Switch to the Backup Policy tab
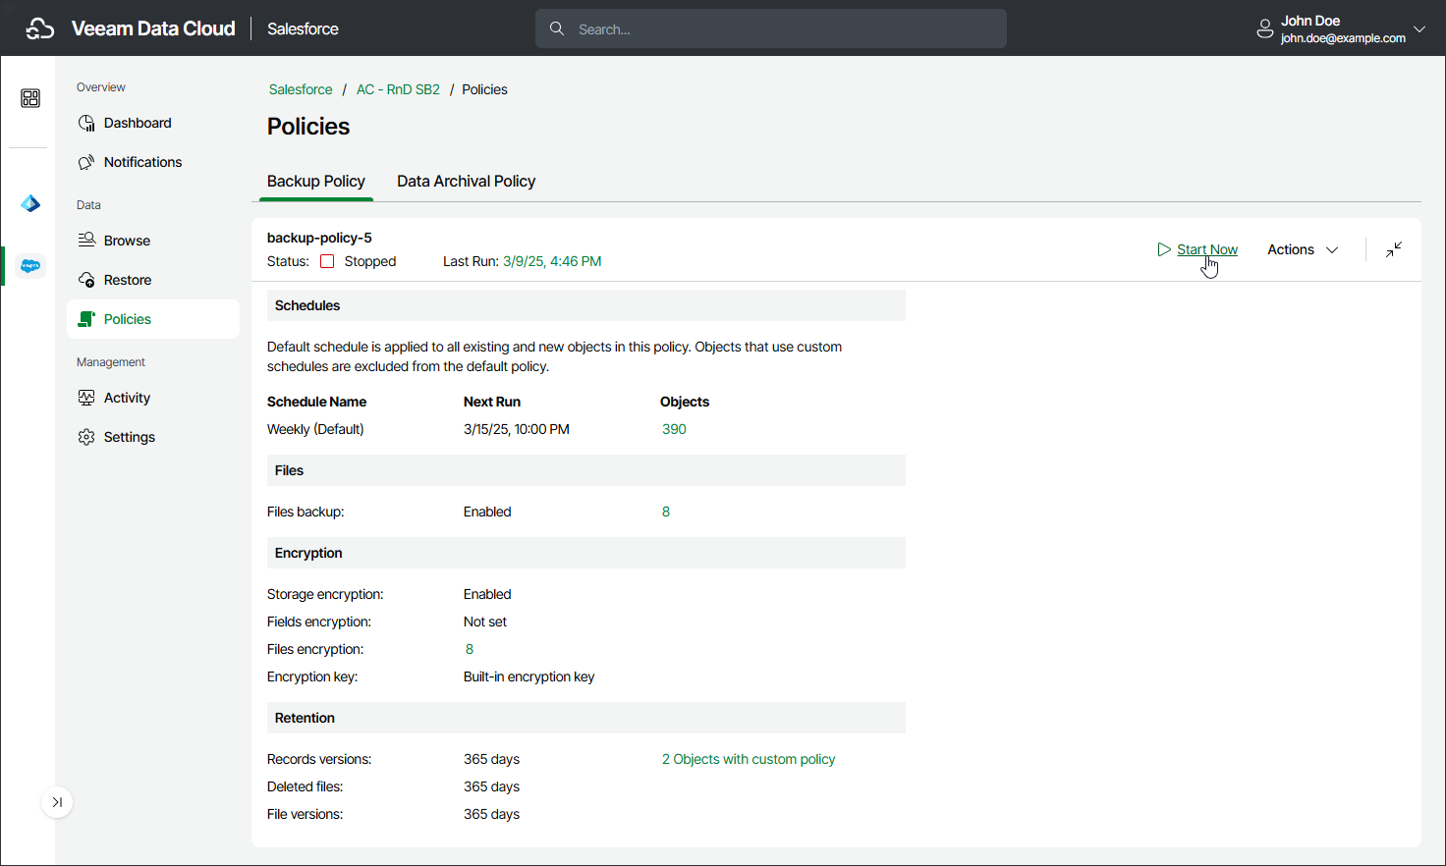 [x=316, y=181]
